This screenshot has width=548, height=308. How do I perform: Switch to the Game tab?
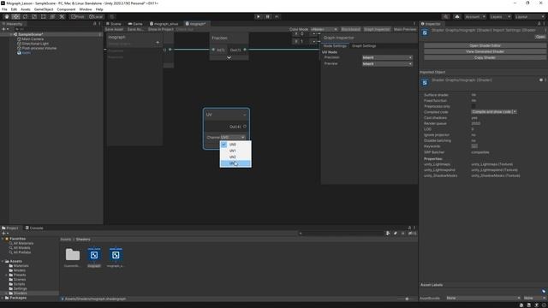(x=135, y=24)
